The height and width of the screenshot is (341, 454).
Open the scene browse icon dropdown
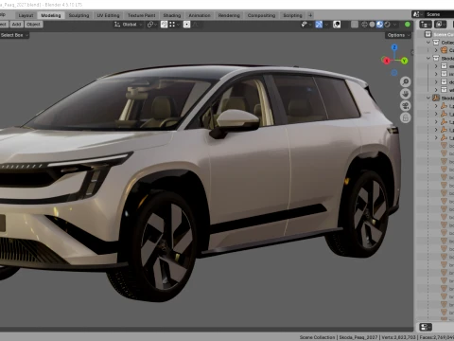[x=418, y=14]
